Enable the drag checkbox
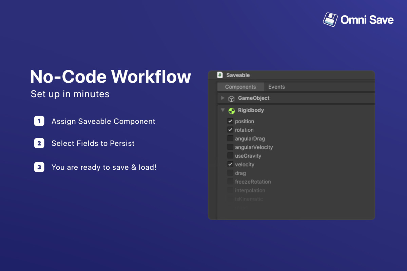This screenshot has width=407, height=271. tap(230, 173)
